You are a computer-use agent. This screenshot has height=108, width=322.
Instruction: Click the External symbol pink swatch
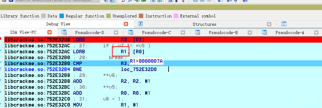176,16
